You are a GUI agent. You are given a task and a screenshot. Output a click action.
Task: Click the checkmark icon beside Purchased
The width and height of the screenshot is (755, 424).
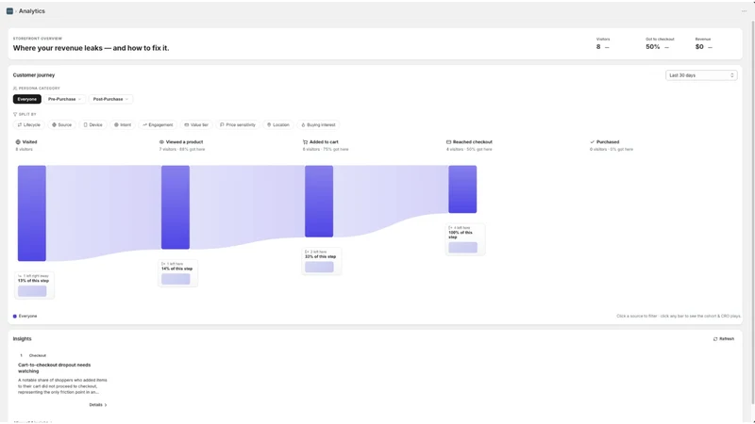click(x=593, y=142)
